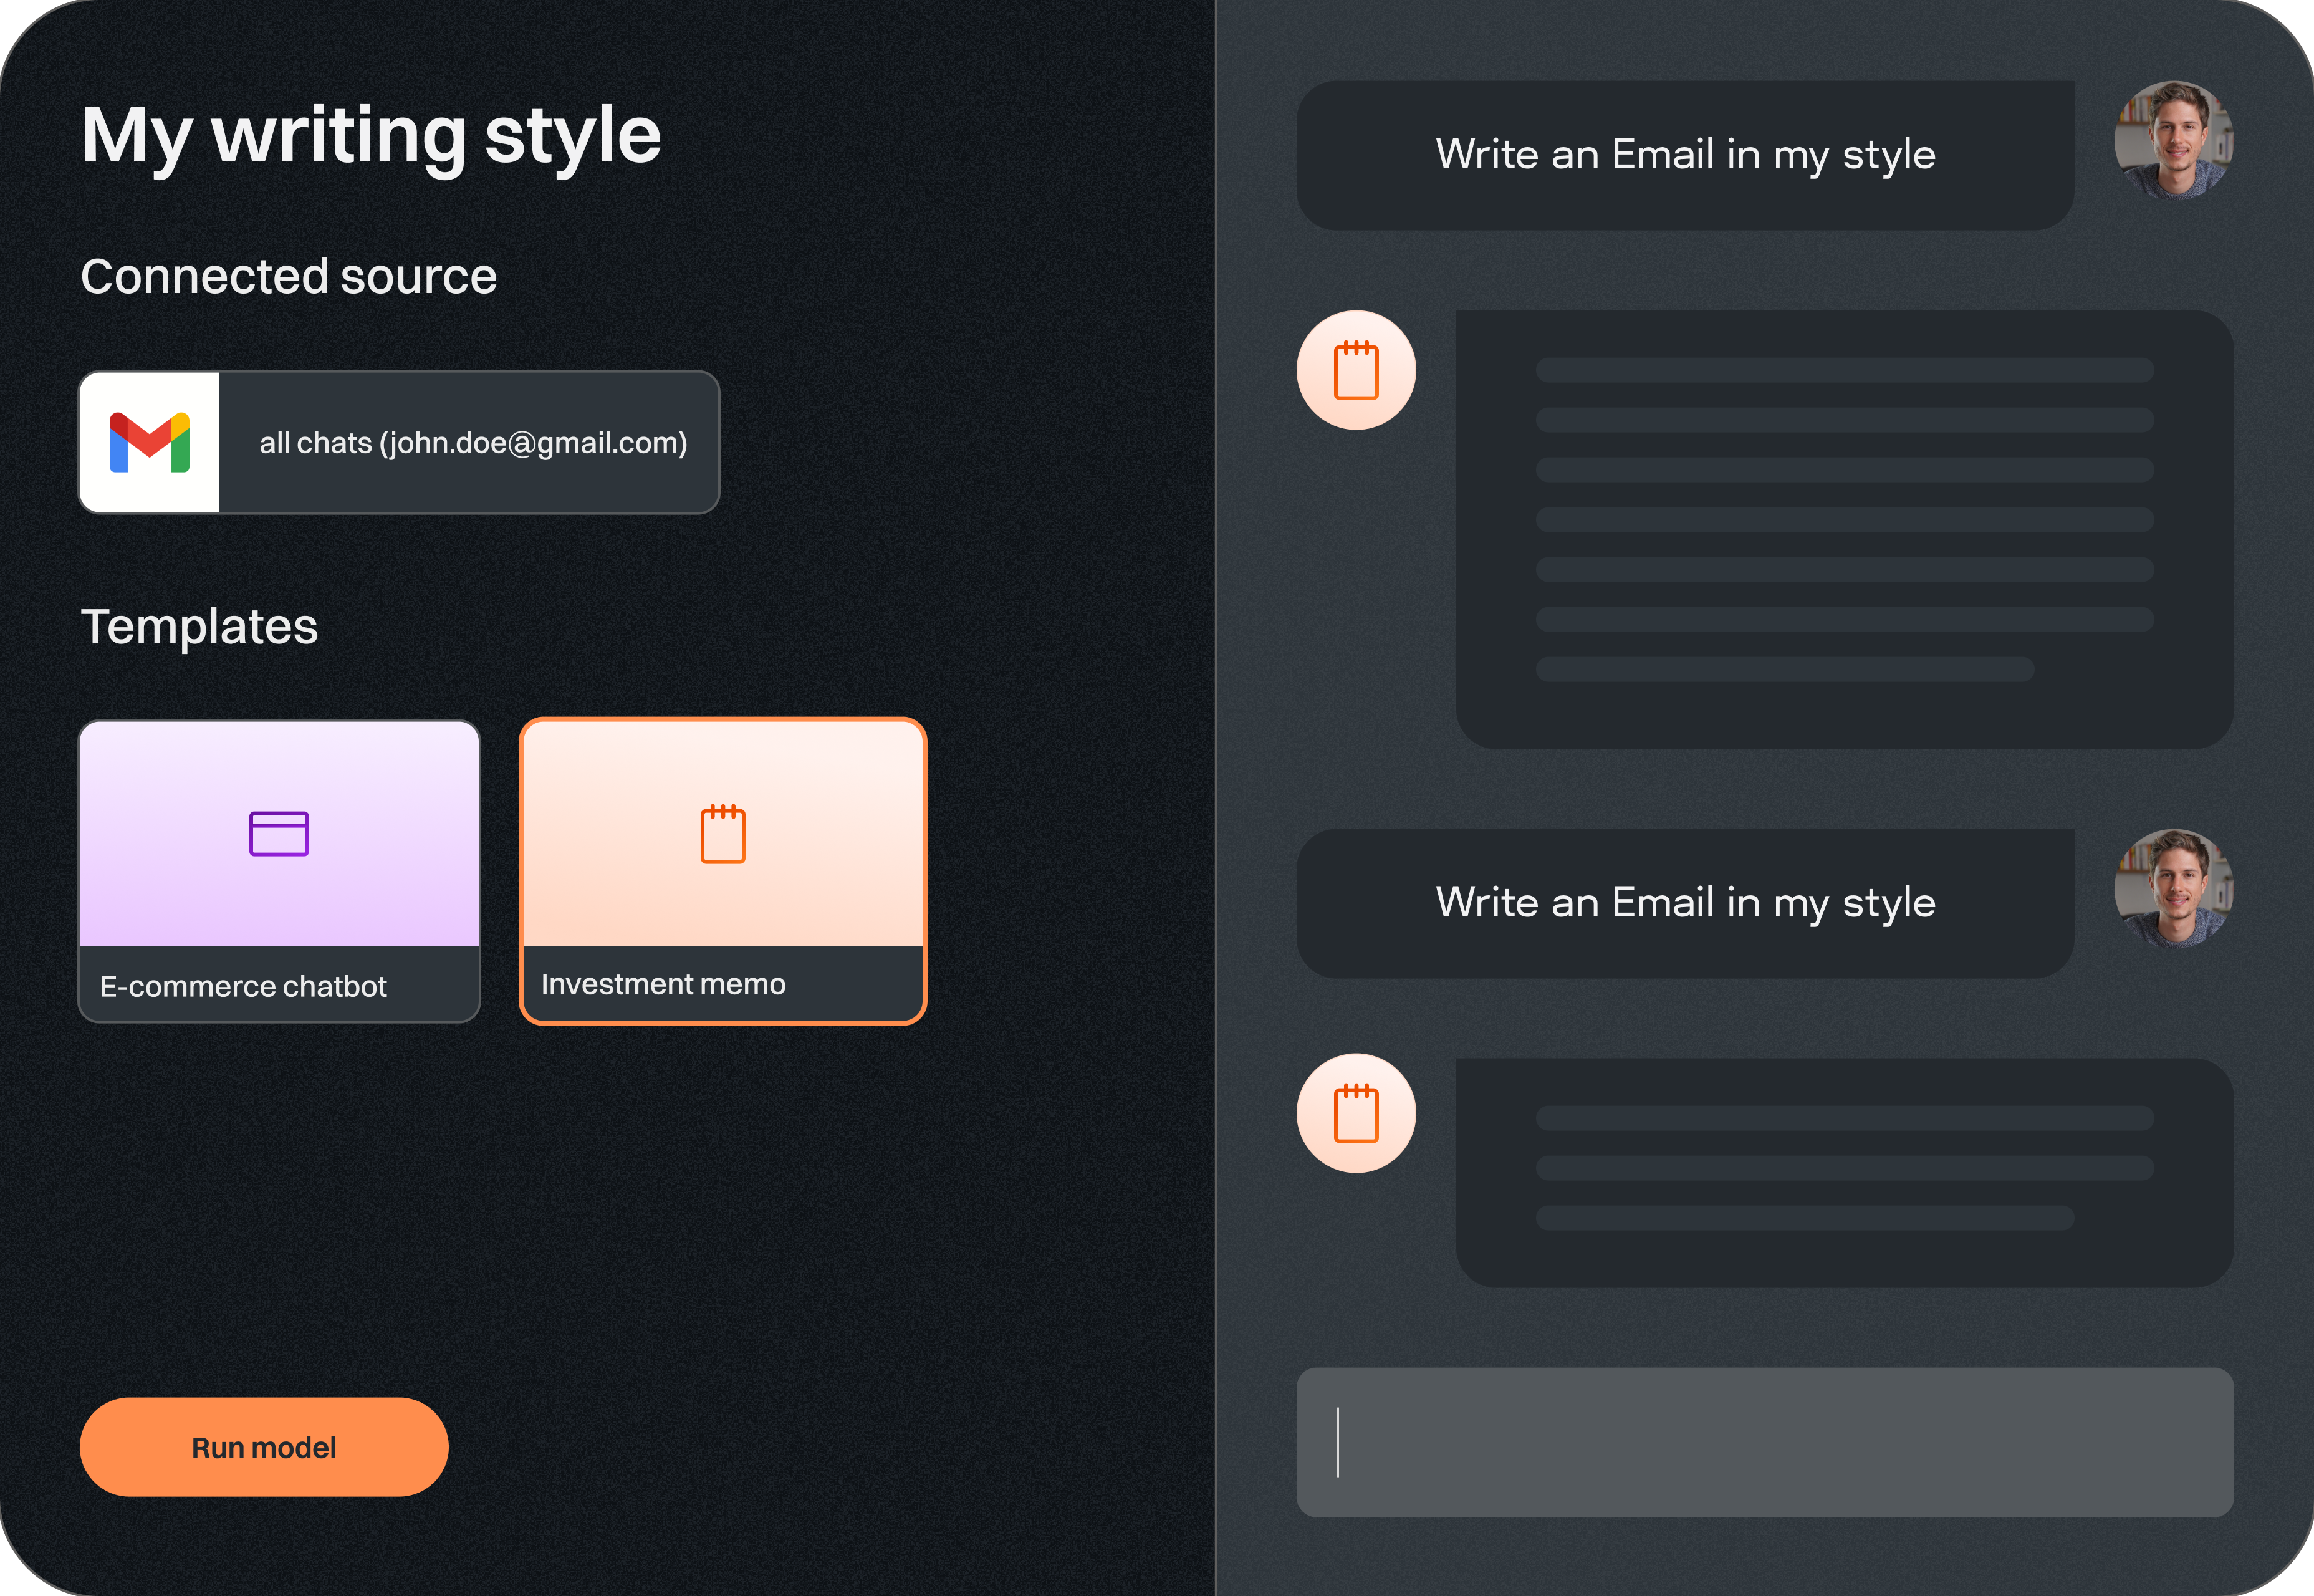Click the first notepad bot avatar in chat
This screenshot has width=2314, height=1596.
tap(1356, 370)
